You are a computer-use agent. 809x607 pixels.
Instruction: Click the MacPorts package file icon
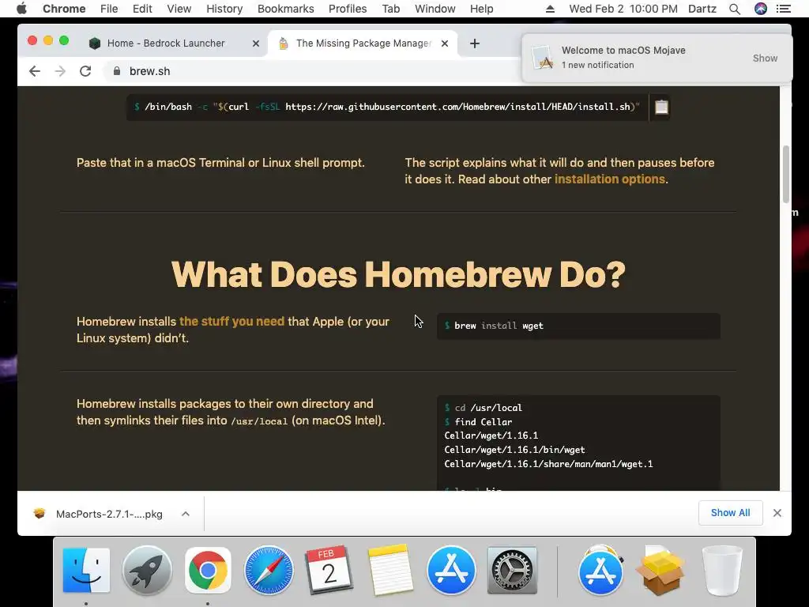[x=40, y=514]
